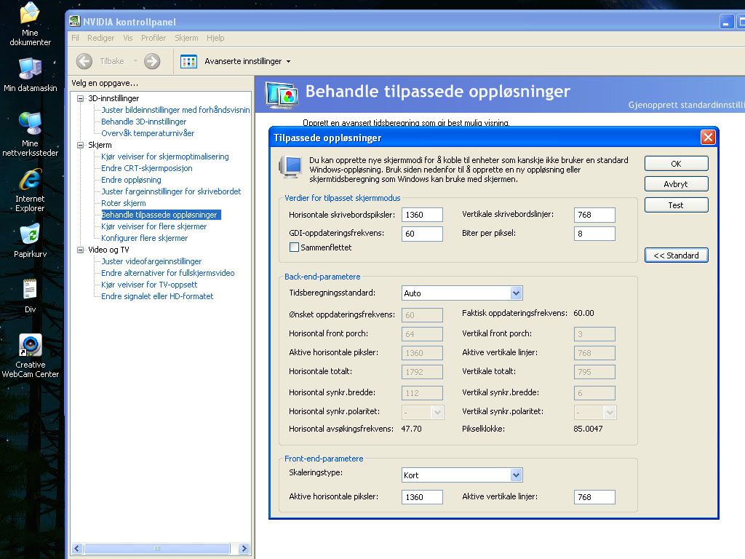The height and width of the screenshot is (559, 745).
Task: Click the Avbryt button
Action: pos(676,184)
